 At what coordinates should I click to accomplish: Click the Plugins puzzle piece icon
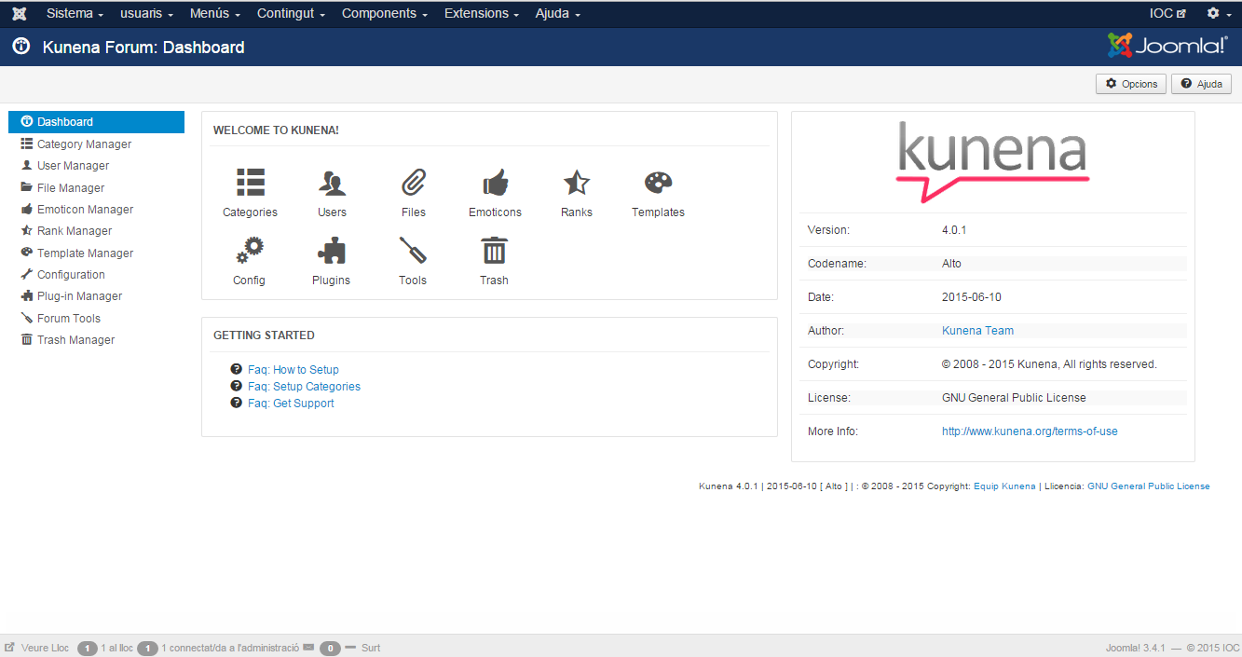coord(331,252)
